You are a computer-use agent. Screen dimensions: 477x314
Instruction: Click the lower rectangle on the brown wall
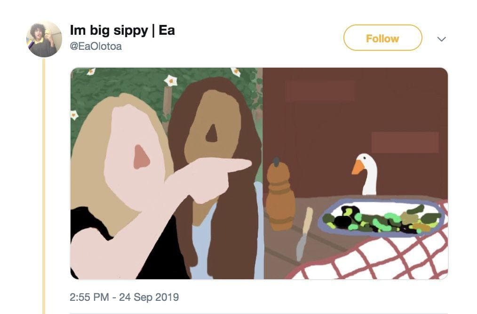(405, 142)
